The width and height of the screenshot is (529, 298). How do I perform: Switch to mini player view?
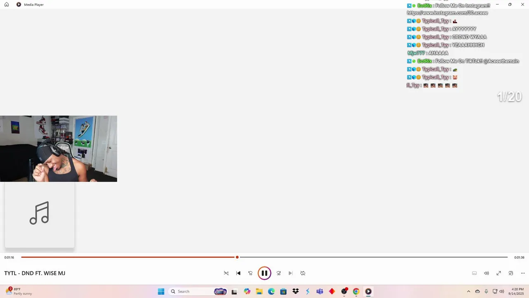511,273
